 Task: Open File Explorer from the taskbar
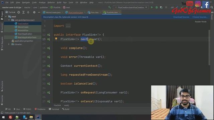(x=31, y=117)
